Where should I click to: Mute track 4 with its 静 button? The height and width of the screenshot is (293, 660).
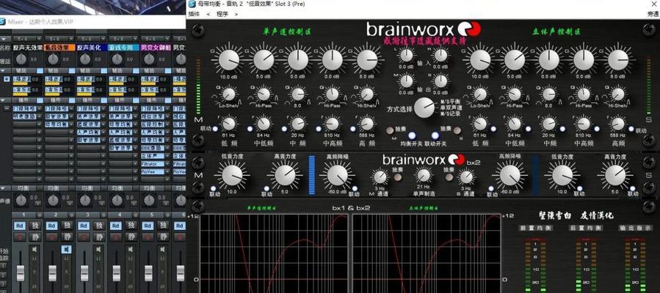pyautogui.click(x=131, y=237)
